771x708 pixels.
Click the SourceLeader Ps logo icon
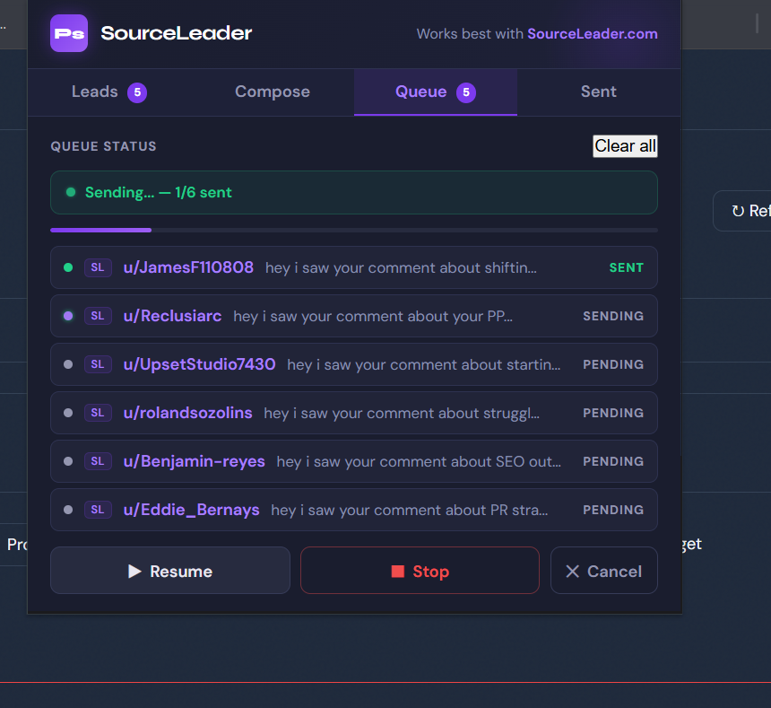coord(69,33)
